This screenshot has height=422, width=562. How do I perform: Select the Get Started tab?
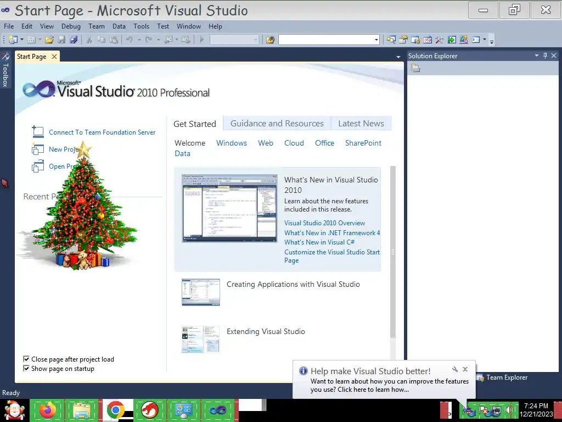195,124
